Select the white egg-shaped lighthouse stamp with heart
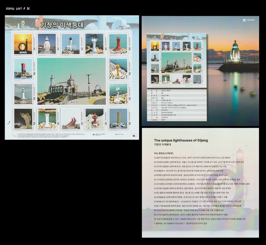This screenshot has height=245, width=266. click(47, 44)
